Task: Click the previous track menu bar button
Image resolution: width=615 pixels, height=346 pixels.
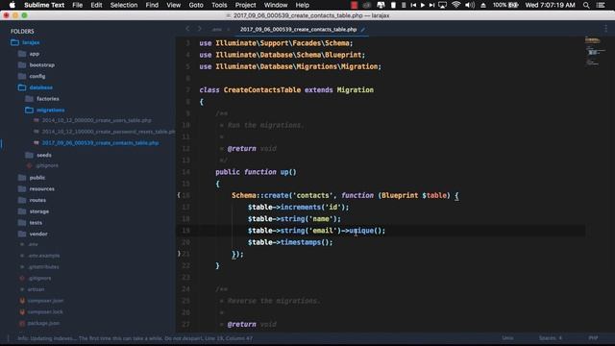Action: click(x=413, y=5)
